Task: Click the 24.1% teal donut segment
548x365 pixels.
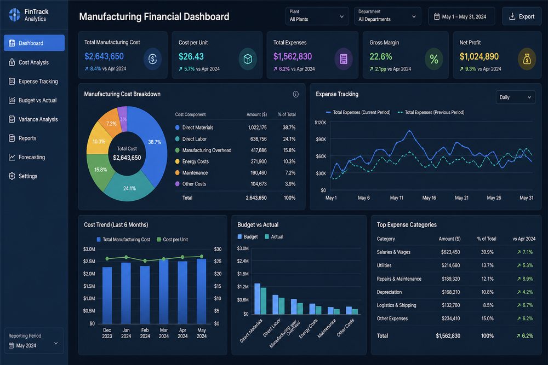Action: point(130,188)
